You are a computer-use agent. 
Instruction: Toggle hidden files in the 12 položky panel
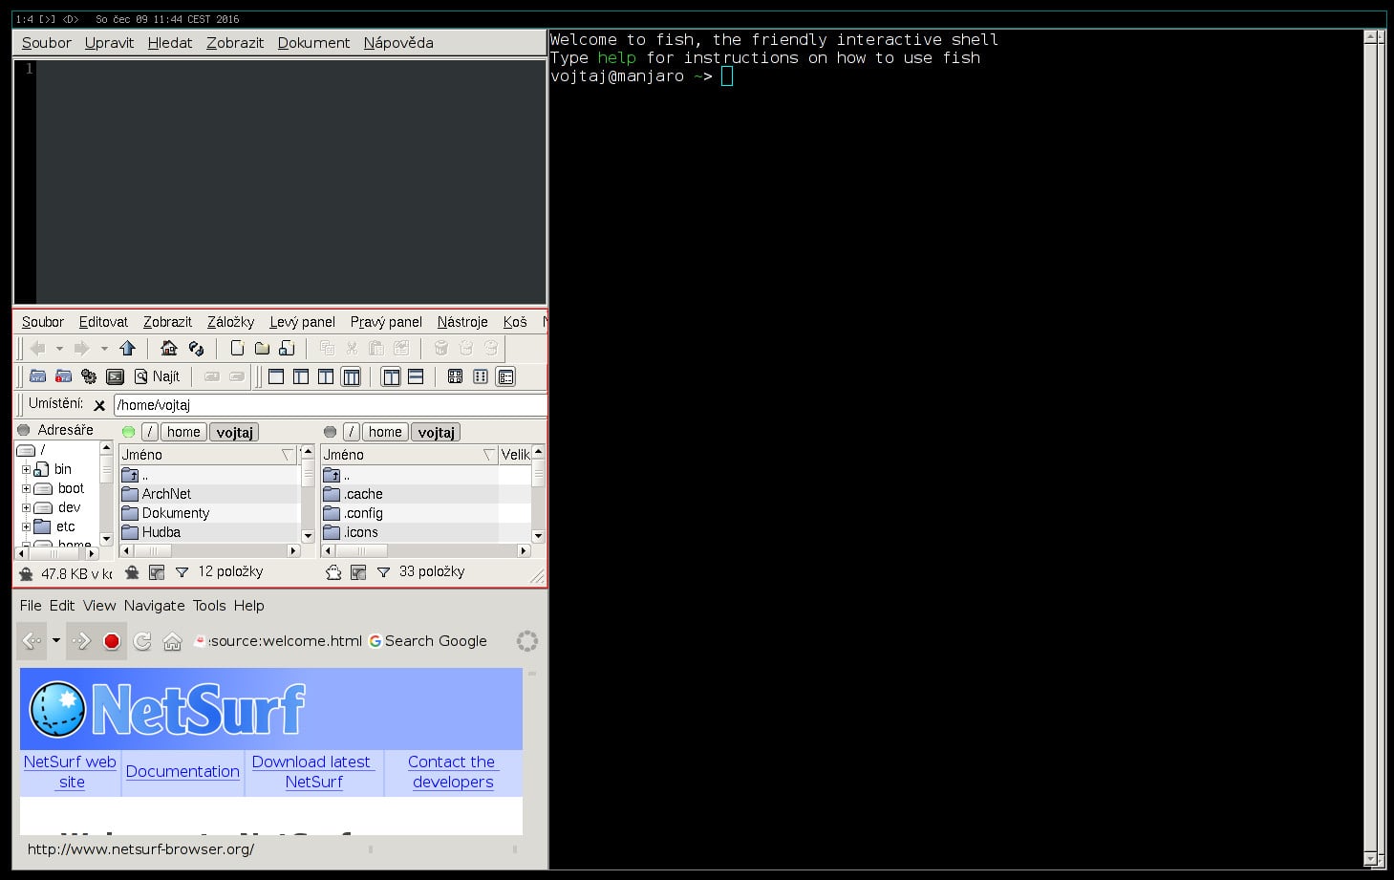pyautogui.click(x=132, y=572)
